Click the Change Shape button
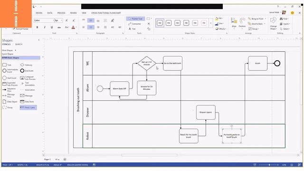 [x=273, y=23]
